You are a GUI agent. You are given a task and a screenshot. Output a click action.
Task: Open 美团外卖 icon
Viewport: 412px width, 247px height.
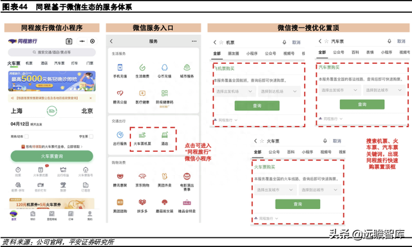[x=165, y=176]
